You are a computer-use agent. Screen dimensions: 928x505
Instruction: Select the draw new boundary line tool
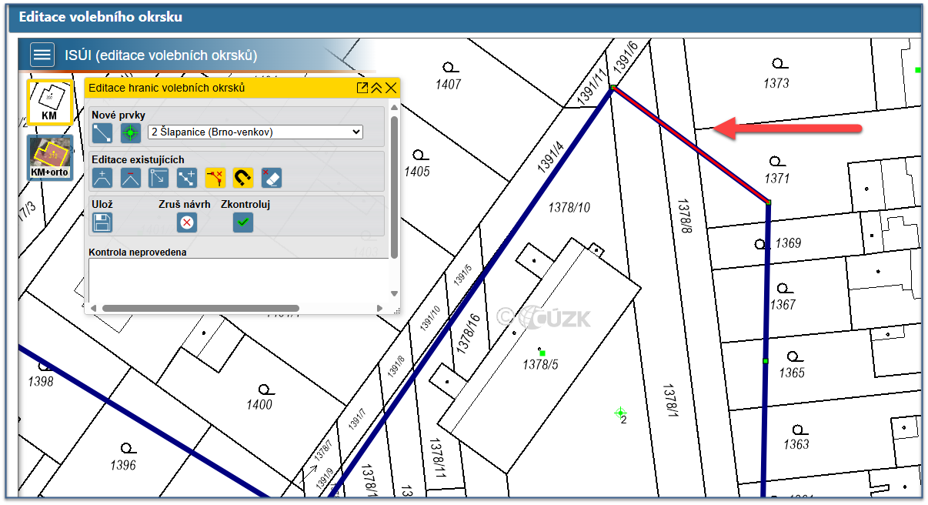102,132
